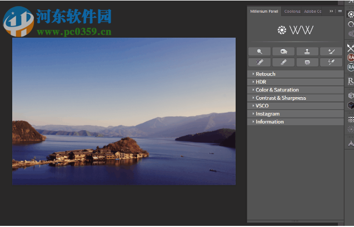Click the lake landscape photo on canvas
This screenshot has height=227, width=354.
point(124,111)
